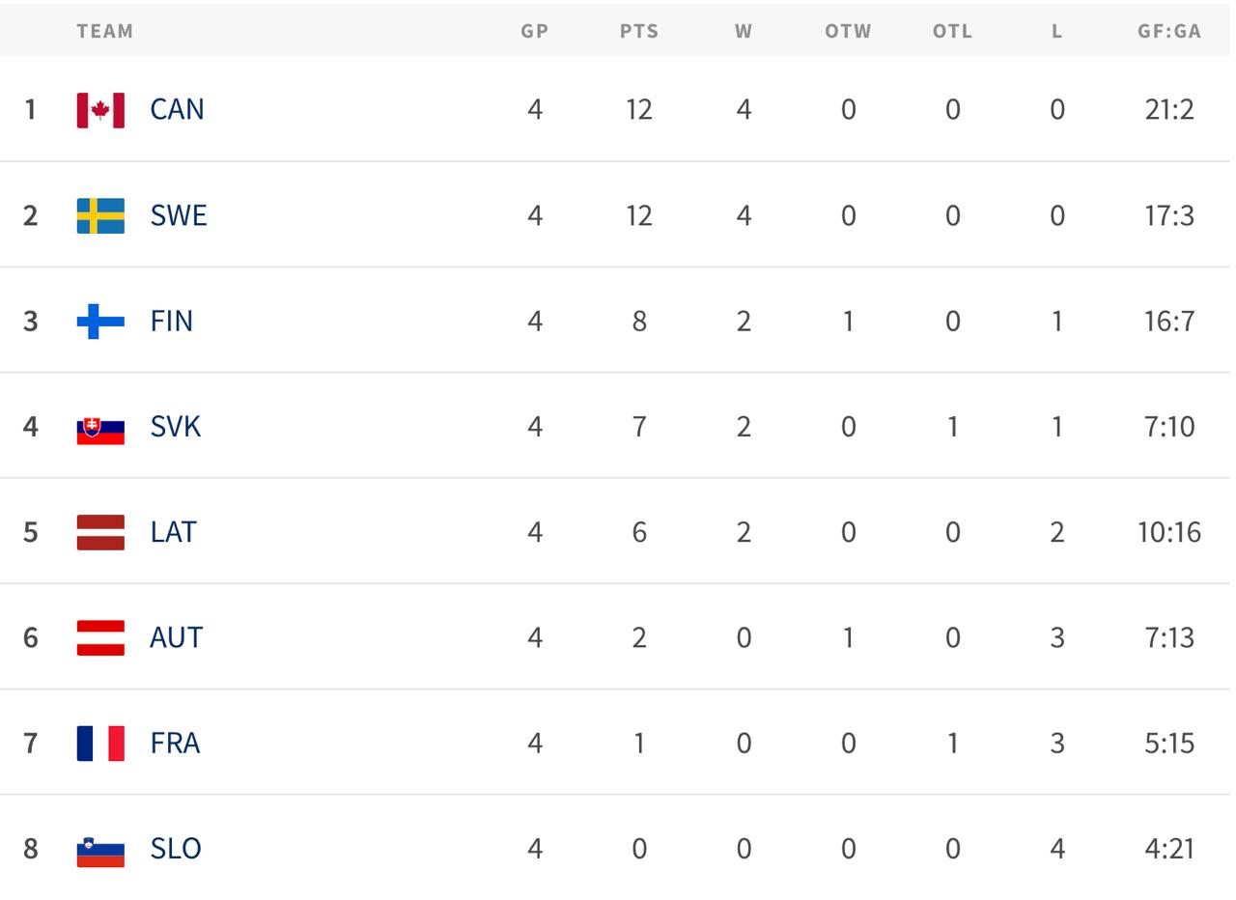1236x900 pixels.
Task: Select the FIN team name
Action: point(172,321)
